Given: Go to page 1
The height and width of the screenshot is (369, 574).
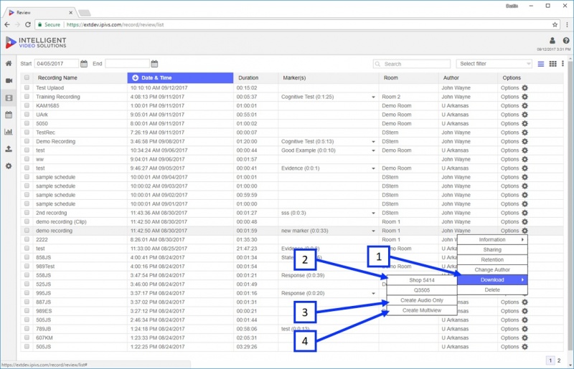Looking at the screenshot, I should point(550,360).
